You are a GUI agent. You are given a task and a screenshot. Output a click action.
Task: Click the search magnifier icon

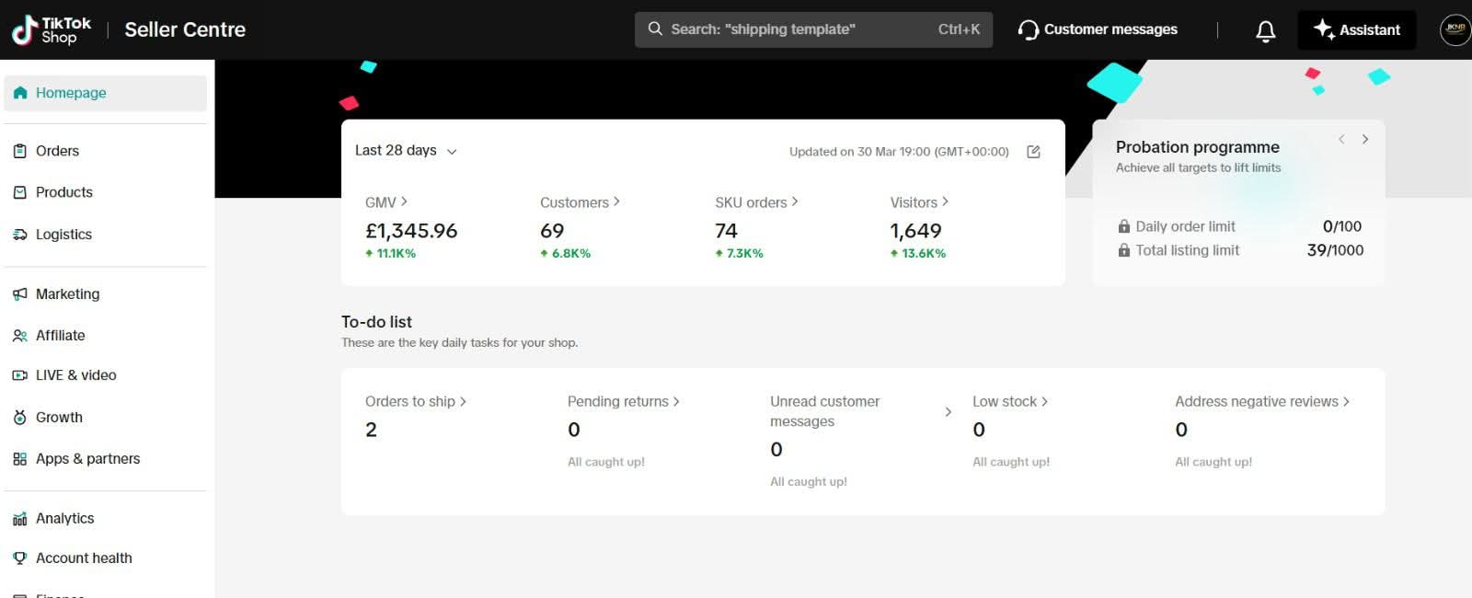(655, 29)
